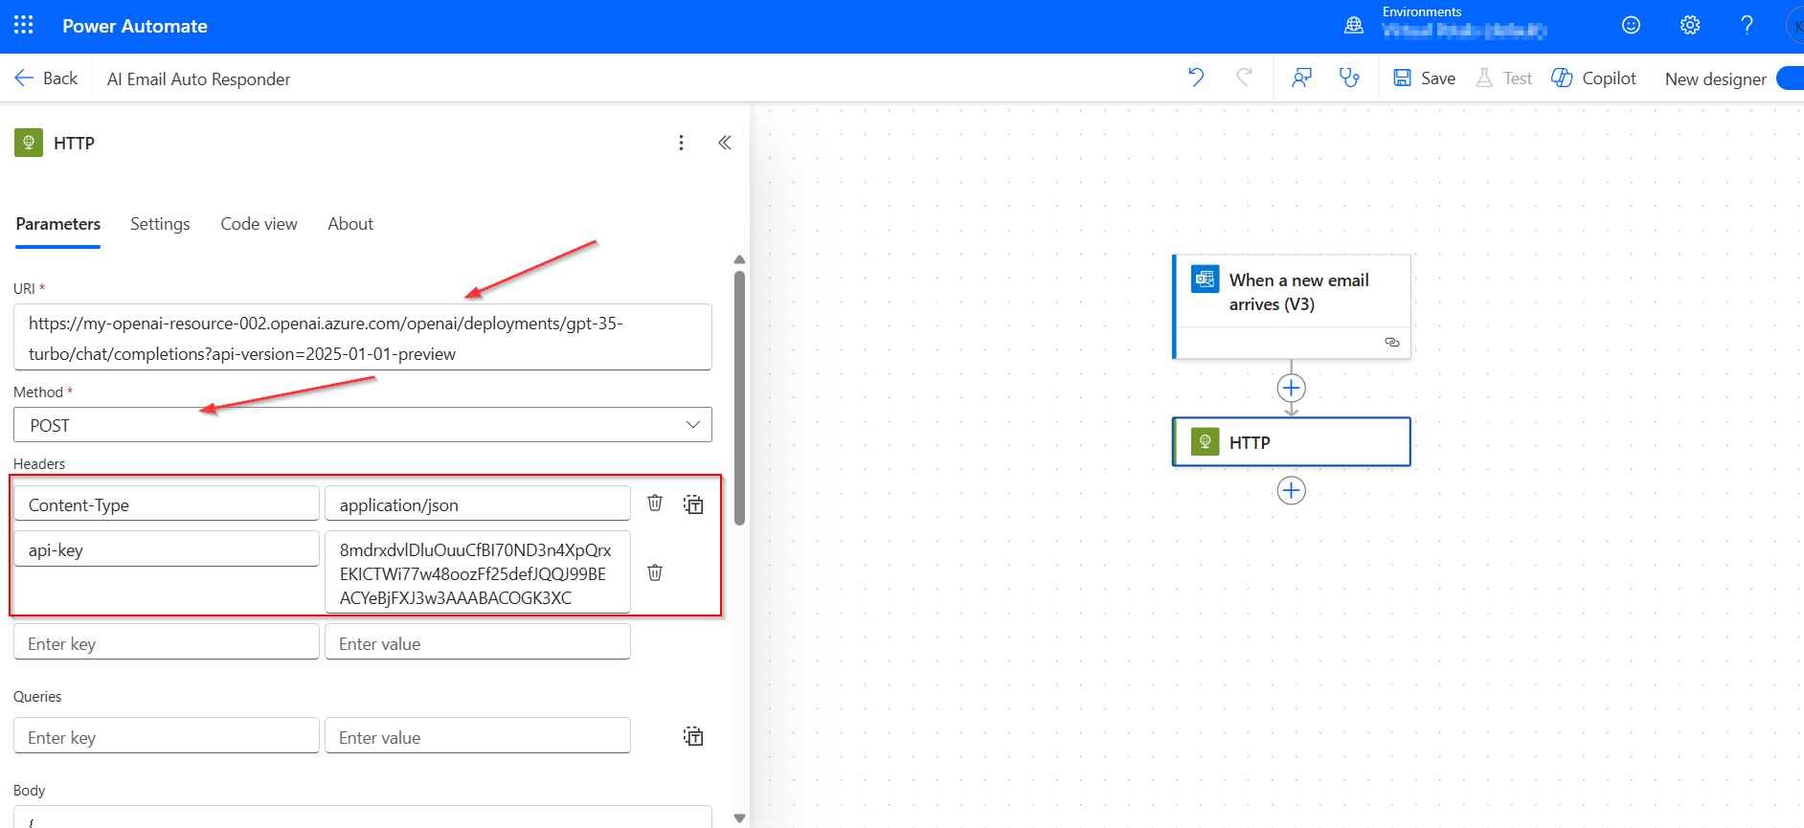Click empty Headers Enter value field
Viewport: 1804px width, 828px height.
478,643
